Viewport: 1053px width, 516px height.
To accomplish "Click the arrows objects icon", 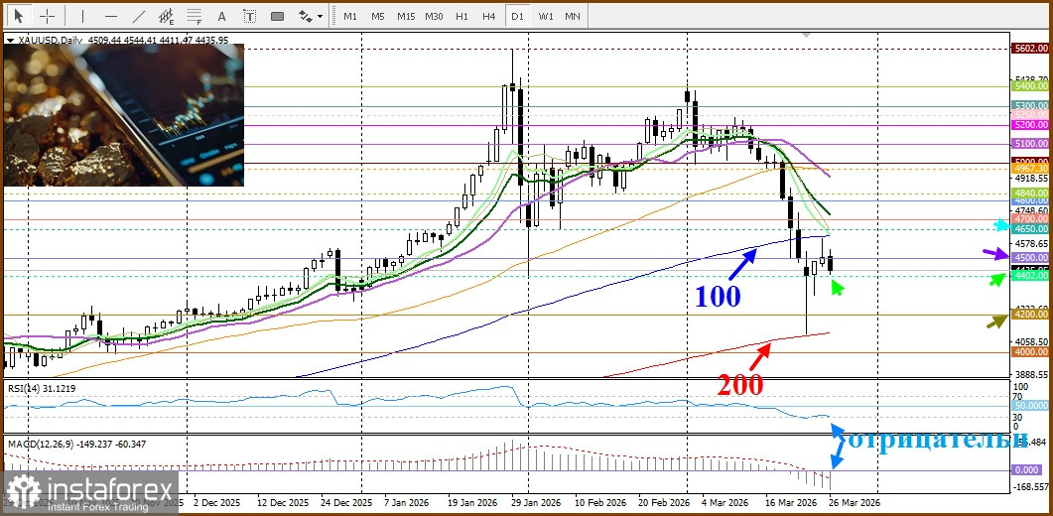I will 305,16.
